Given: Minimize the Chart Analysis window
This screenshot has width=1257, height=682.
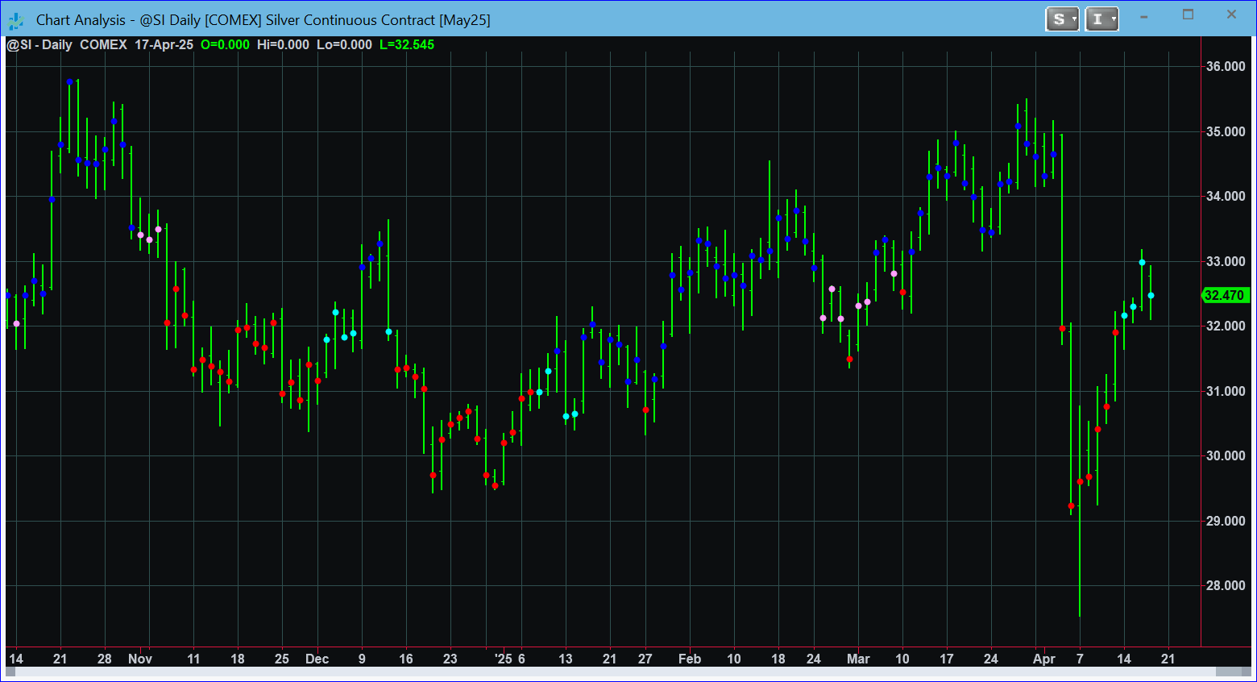Looking at the screenshot, I should [1143, 15].
